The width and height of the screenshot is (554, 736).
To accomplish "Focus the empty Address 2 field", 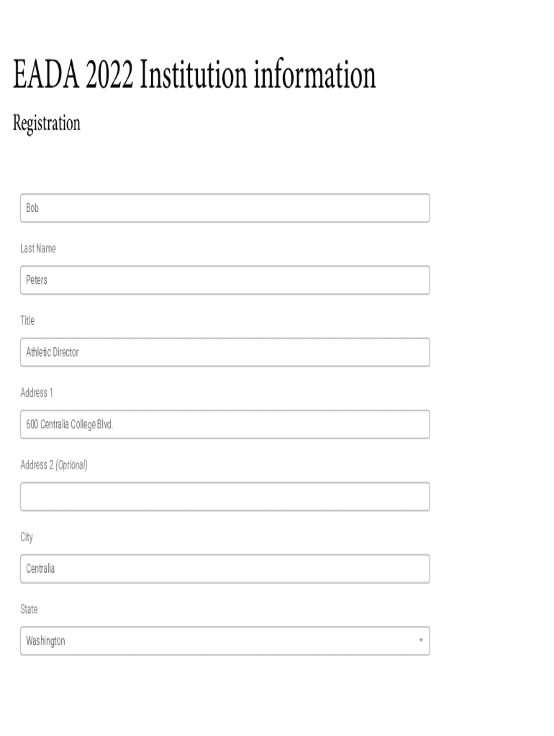I will tap(224, 497).
